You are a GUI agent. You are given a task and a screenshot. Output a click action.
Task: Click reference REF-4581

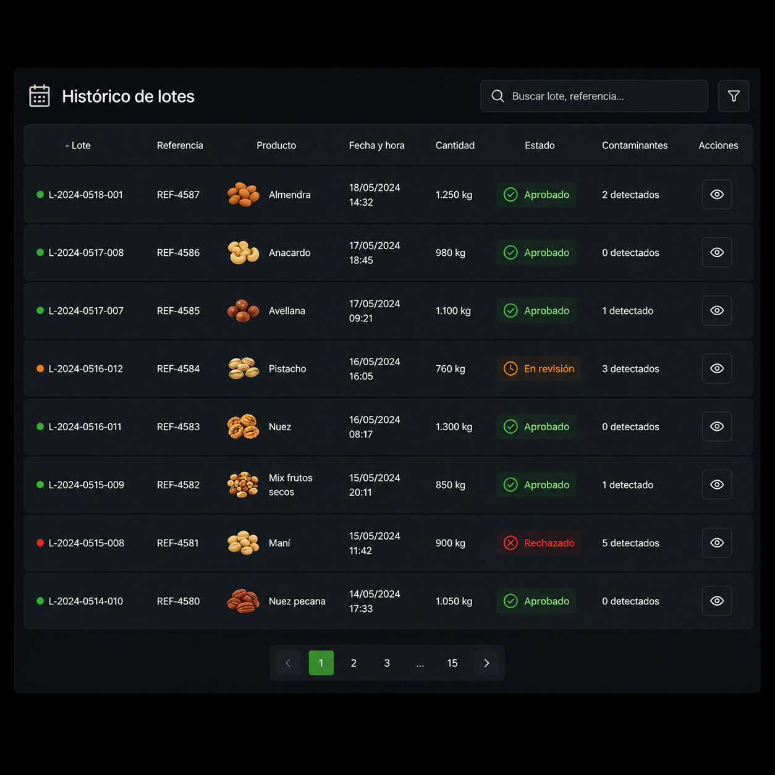coord(177,543)
